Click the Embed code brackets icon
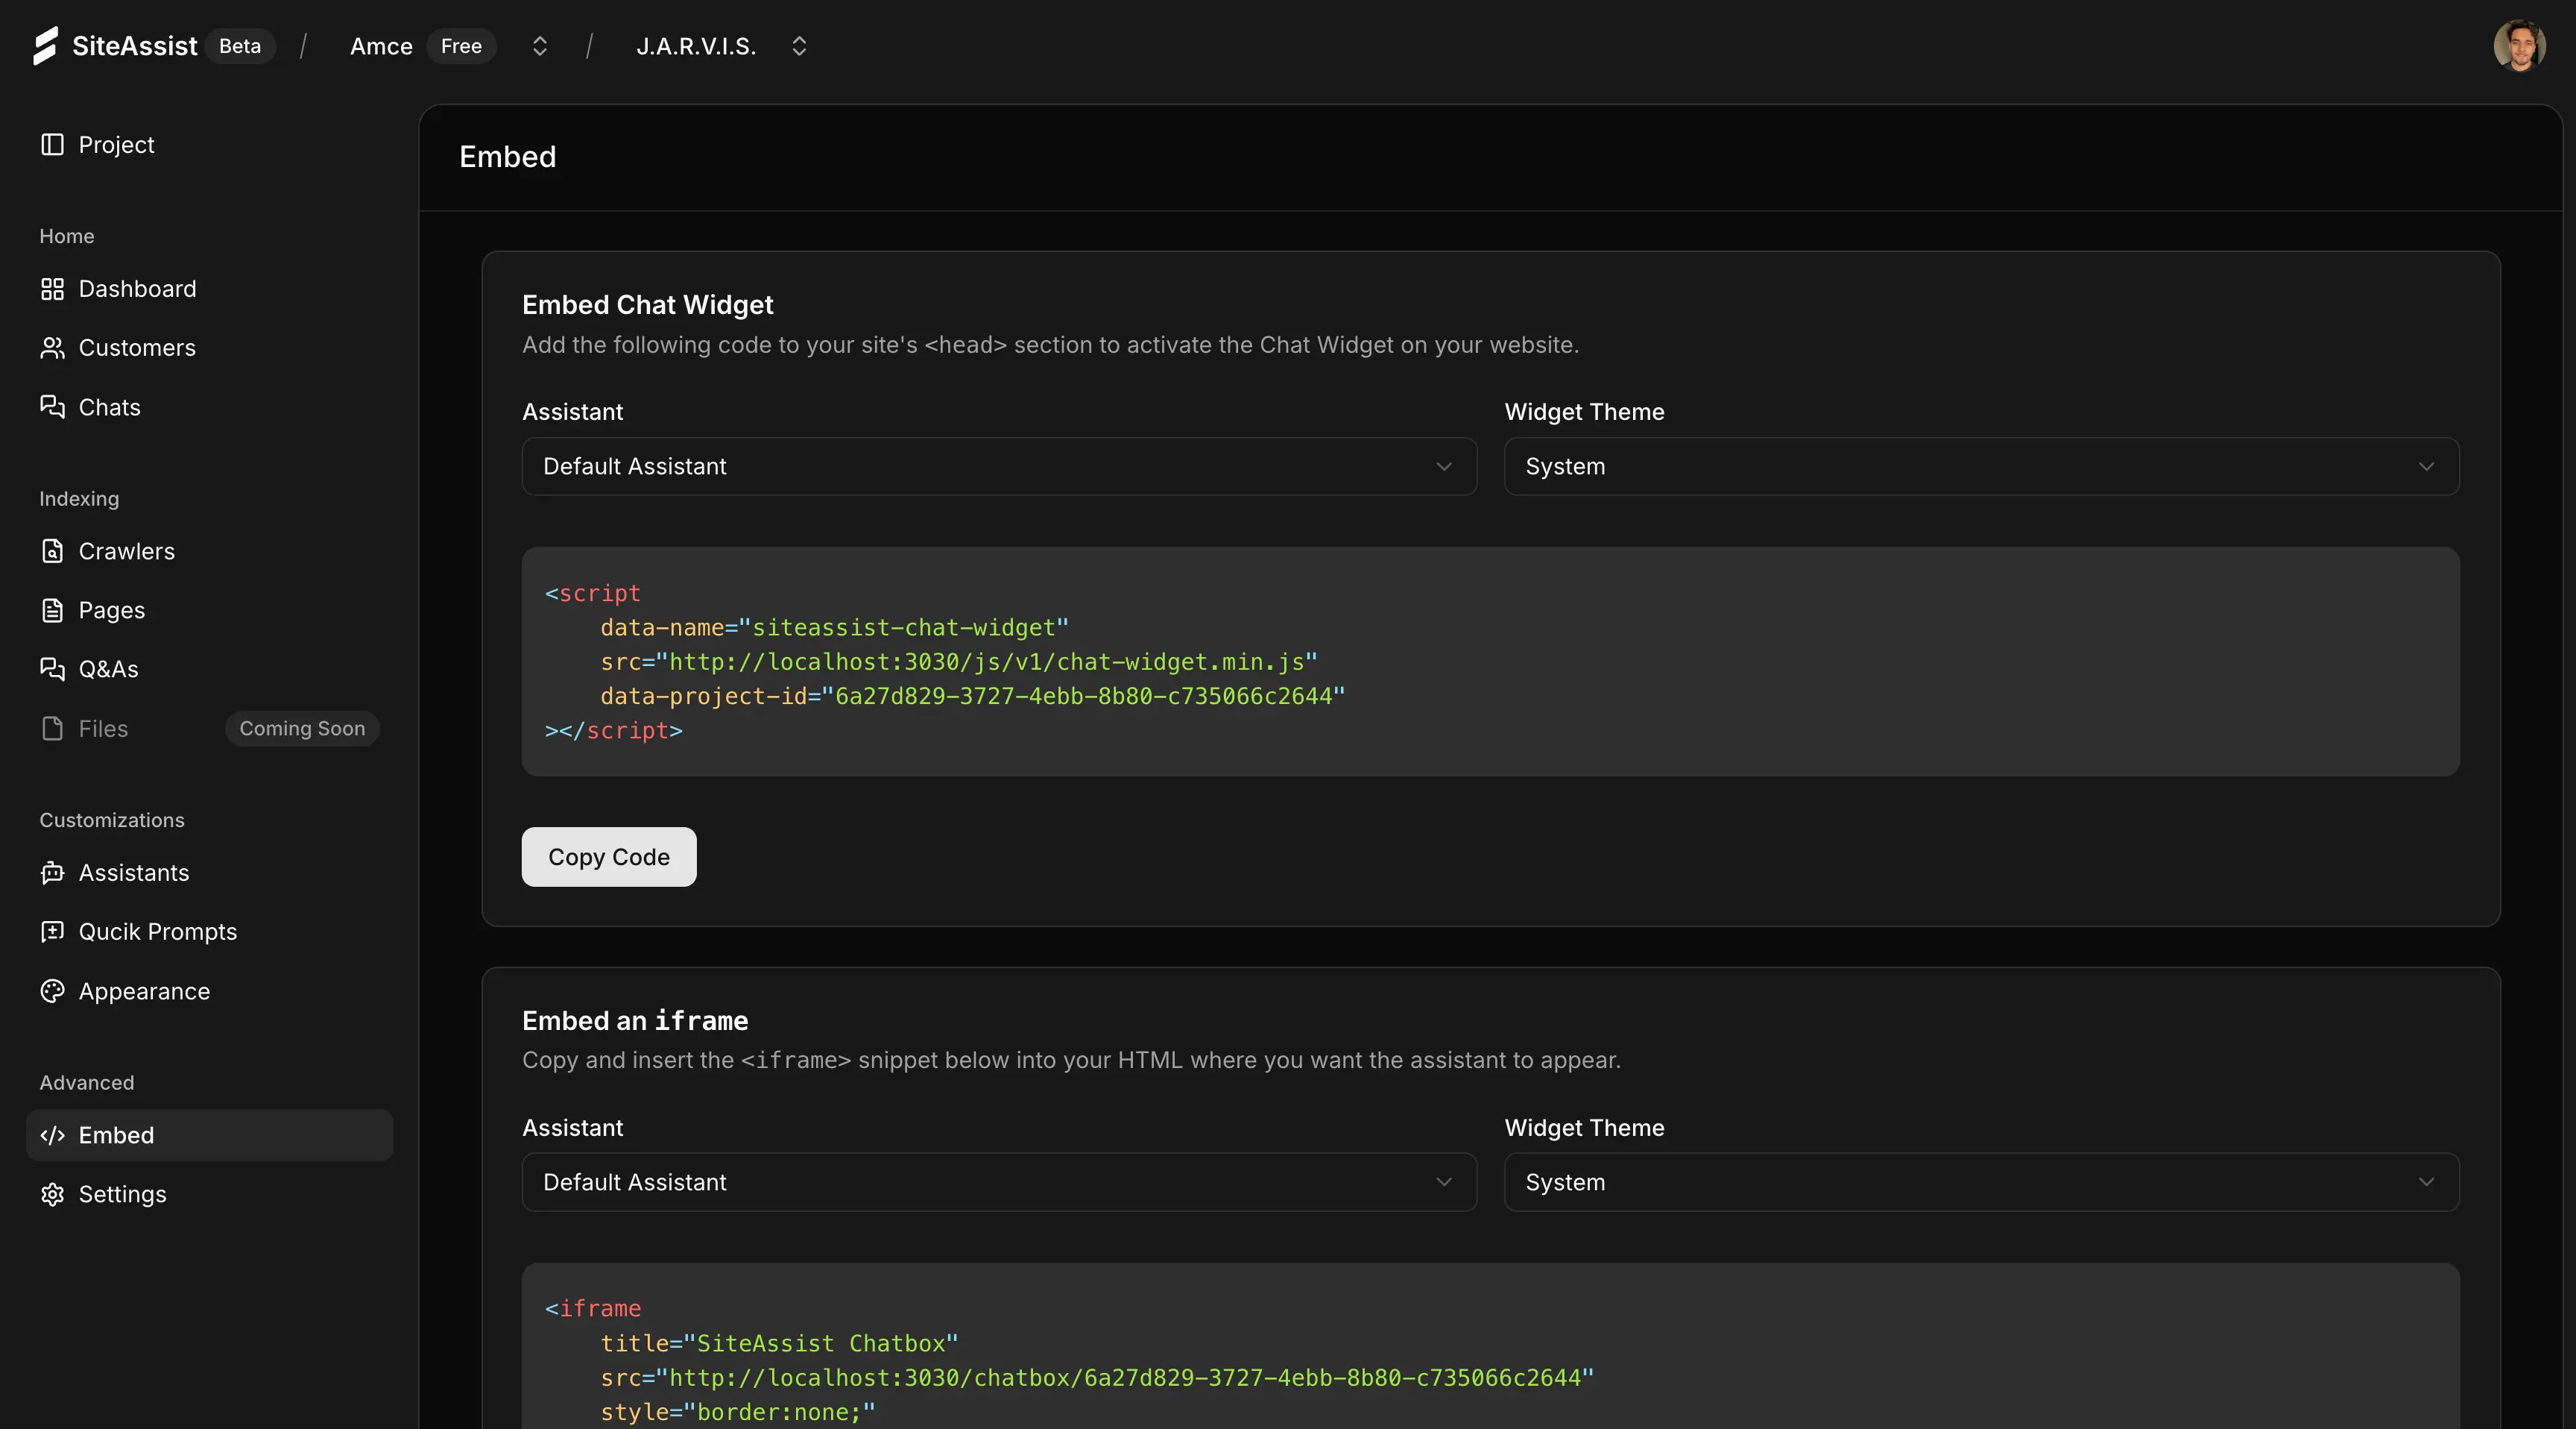 [52, 1135]
